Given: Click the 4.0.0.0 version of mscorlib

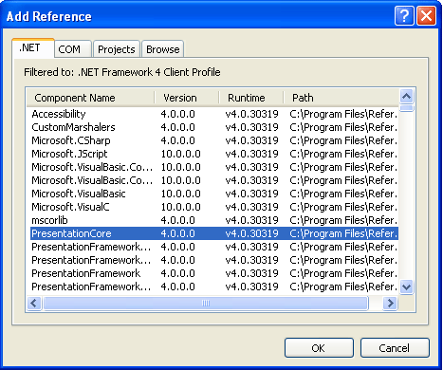Looking at the screenshot, I should coord(178,220).
